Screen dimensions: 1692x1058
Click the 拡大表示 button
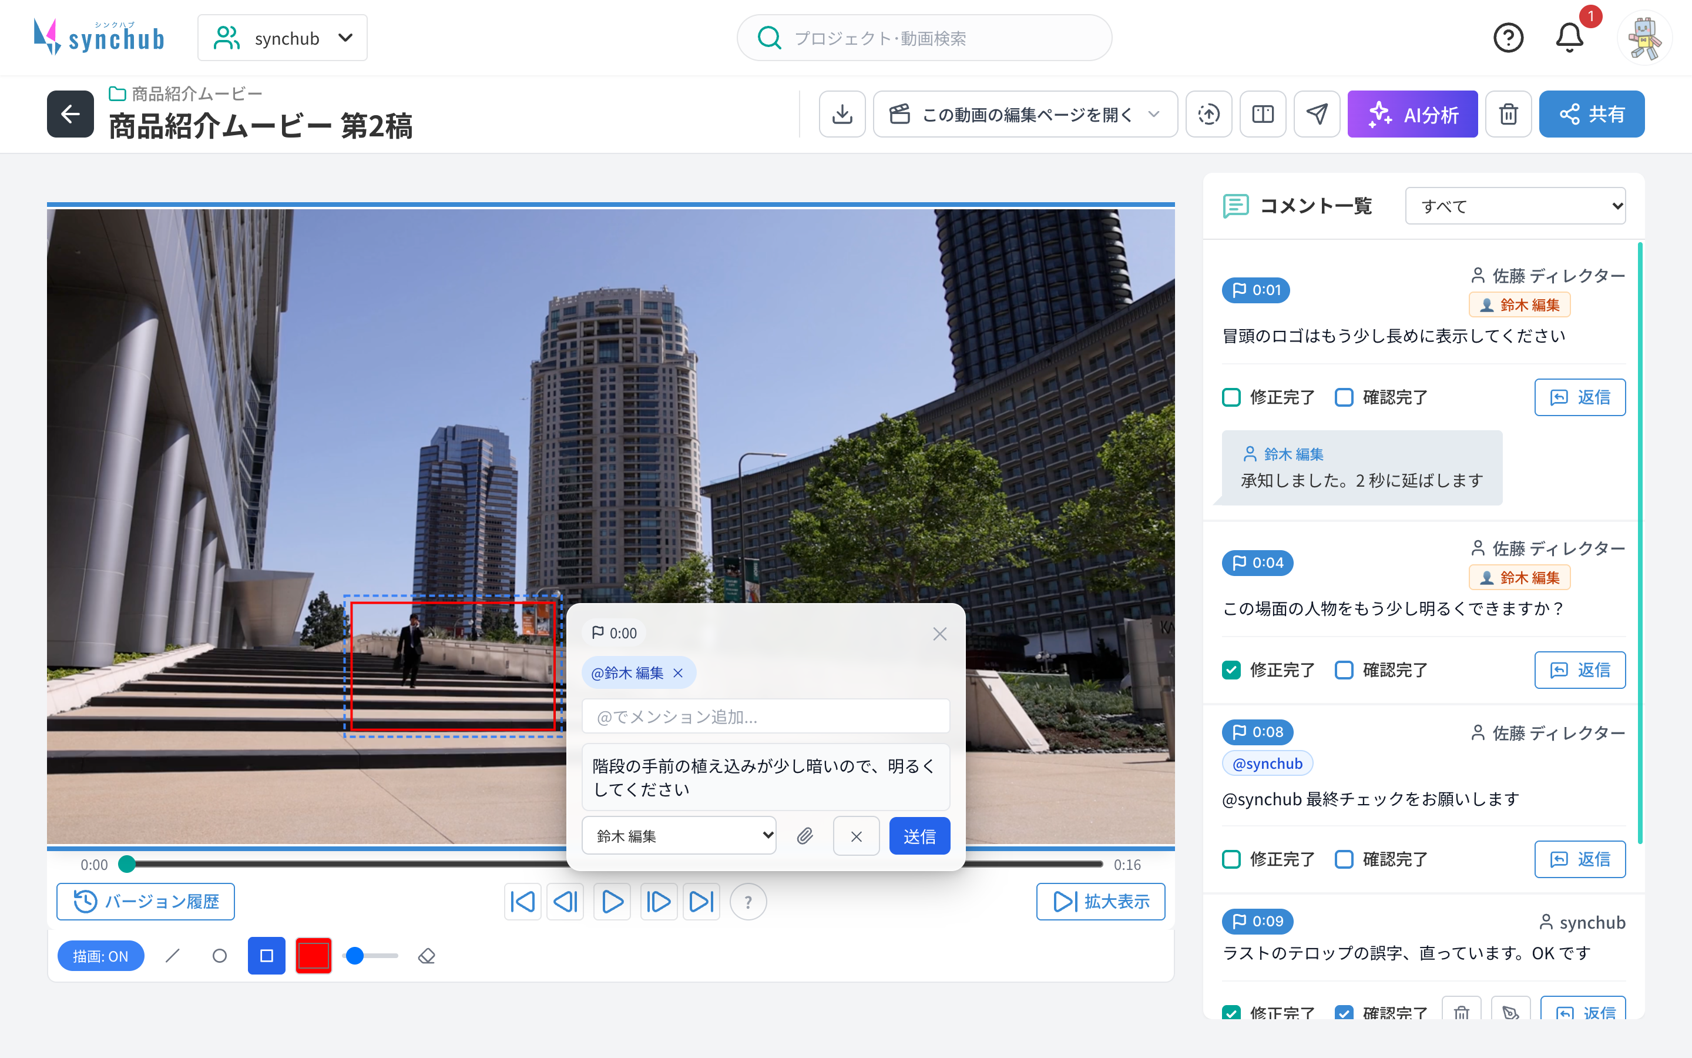1100,902
